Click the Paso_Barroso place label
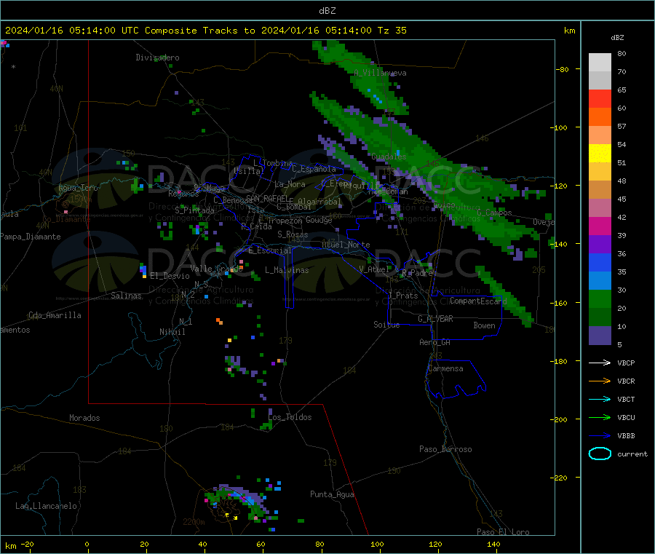The height and width of the screenshot is (554, 655). tap(445, 449)
